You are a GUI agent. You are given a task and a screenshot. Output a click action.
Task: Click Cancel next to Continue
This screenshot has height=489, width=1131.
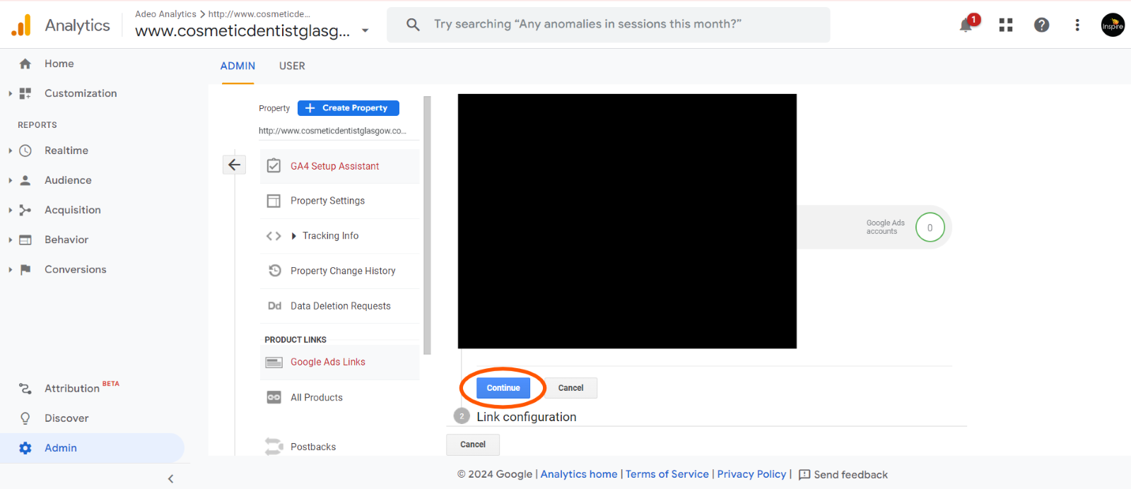(570, 388)
